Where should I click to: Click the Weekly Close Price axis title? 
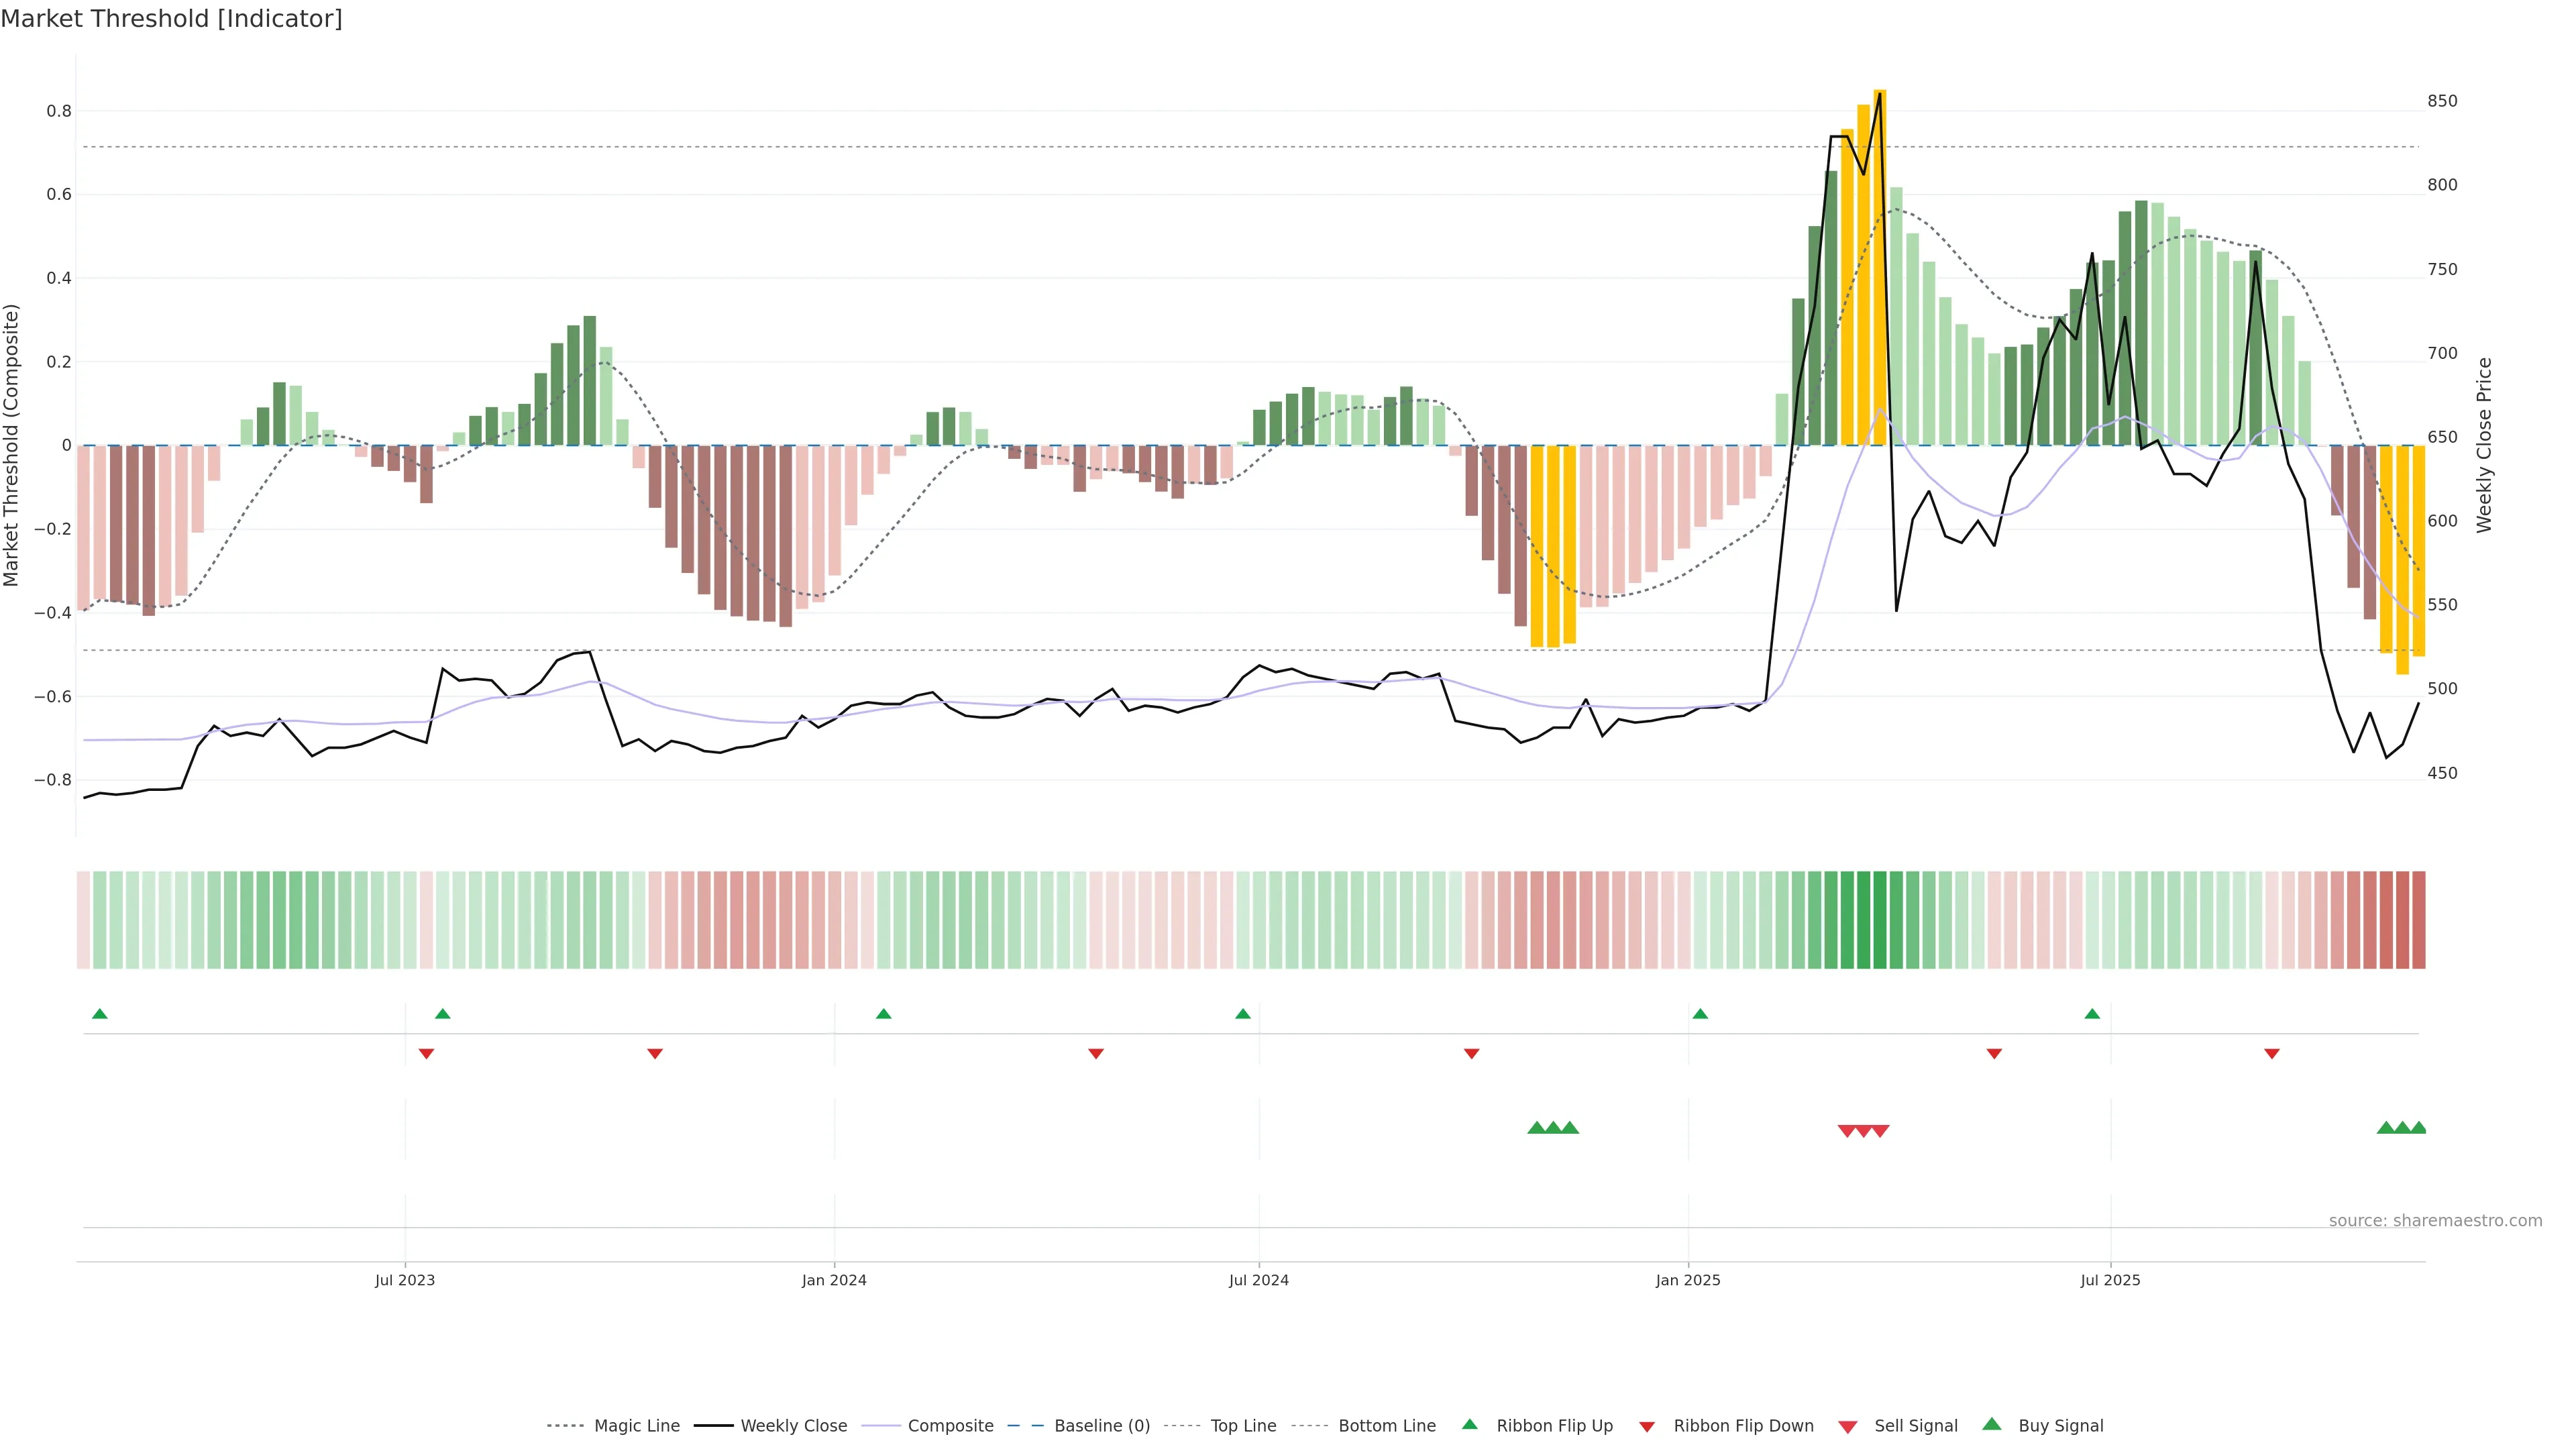coord(2484,445)
